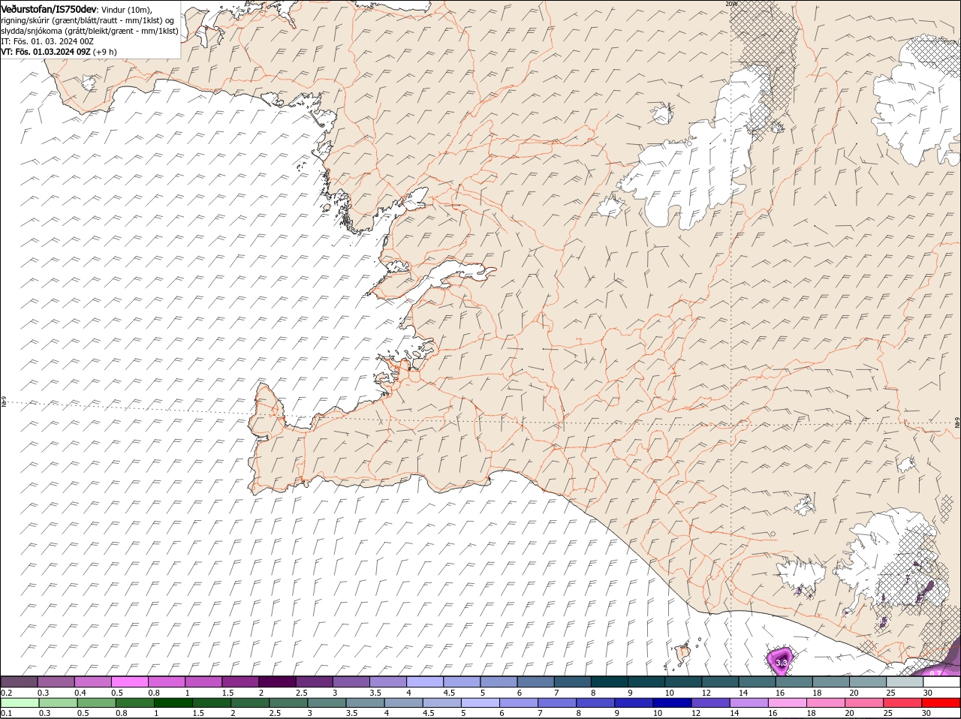Pick the darkest purple snow swatch starting at 2
Screen dimensions: 961x719
coord(277,681)
